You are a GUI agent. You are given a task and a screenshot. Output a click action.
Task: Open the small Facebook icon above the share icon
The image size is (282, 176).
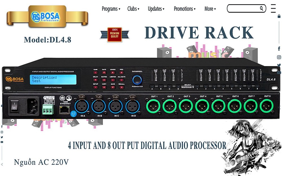click(2, 127)
